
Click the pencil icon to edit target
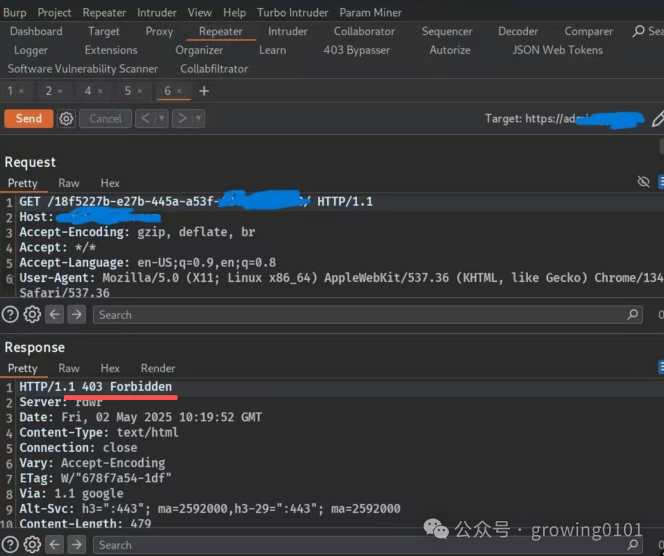pos(657,119)
